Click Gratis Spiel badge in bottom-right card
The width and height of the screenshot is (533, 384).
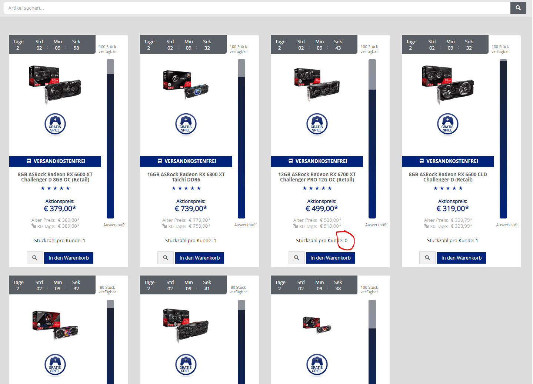click(x=317, y=365)
